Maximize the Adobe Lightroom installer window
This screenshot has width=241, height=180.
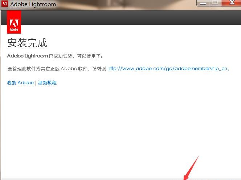(x=215, y=3)
